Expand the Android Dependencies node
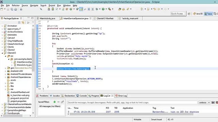Image resolution: width=218 pixels, height=122 pixels. (5, 77)
